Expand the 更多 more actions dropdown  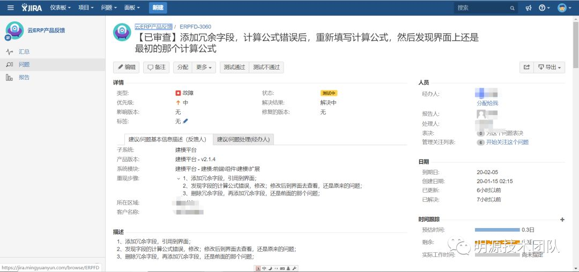204,67
